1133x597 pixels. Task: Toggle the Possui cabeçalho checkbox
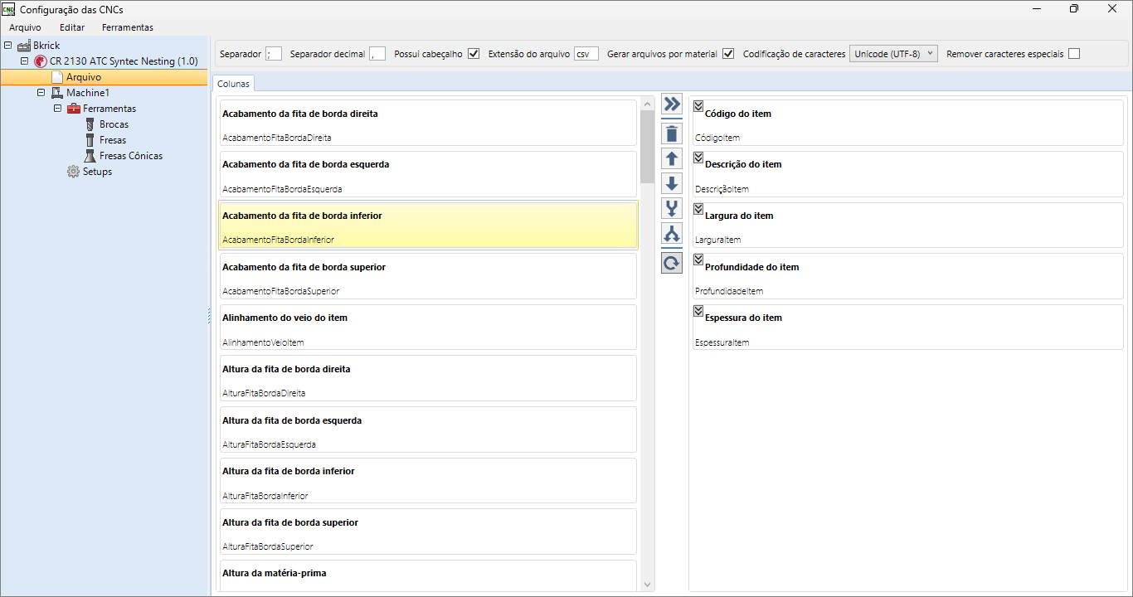point(474,54)
